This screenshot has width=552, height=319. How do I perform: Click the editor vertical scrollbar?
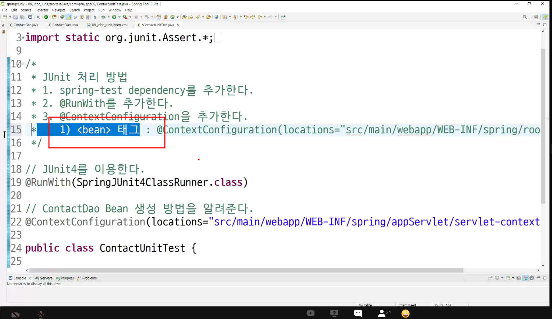coord(543,126)
